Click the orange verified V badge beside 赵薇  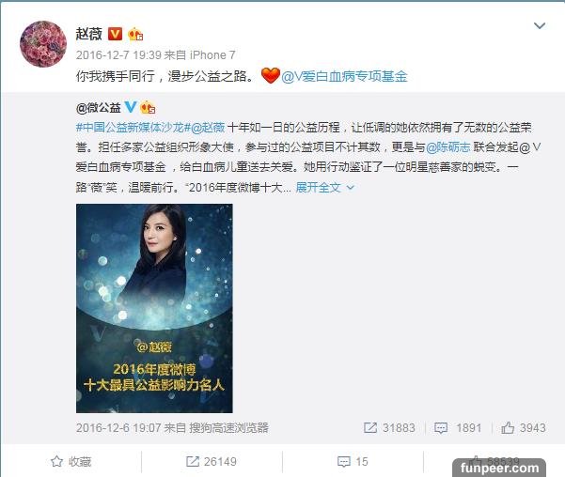pyautogui.click(x=116, y=34)
